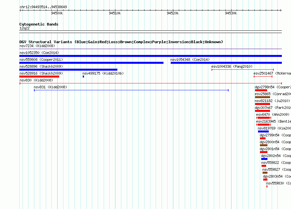Click the nsv7234 (Kidd2008) variant label
Image resolution: width=291 pixels, height=209 pixels.
click(37, 46)
